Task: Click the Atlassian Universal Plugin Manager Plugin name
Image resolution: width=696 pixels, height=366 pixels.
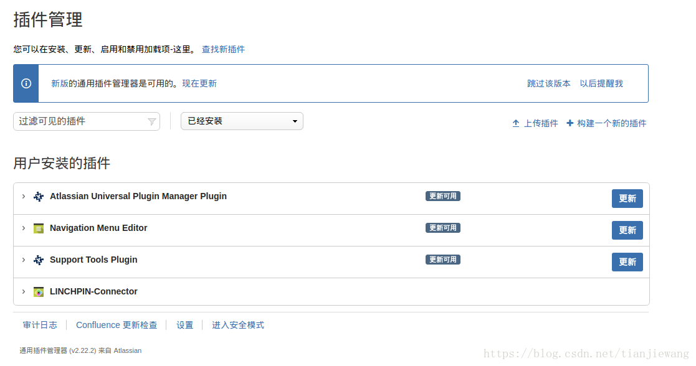Action: tap(138, 196)
